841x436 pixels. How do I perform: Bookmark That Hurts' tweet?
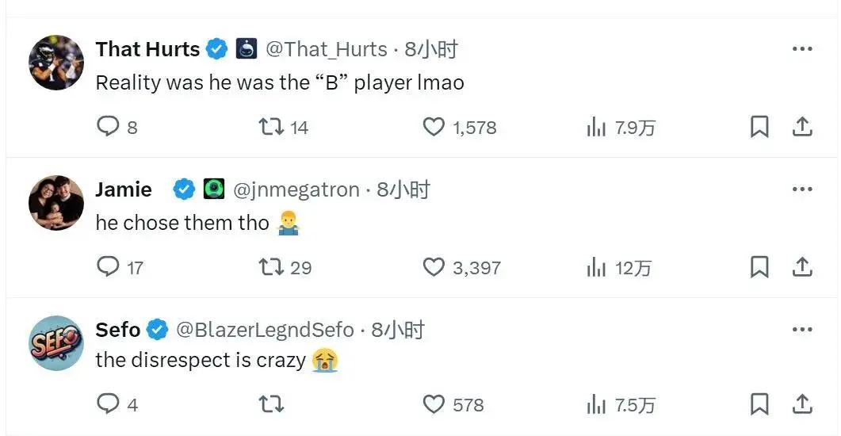[x=759, y=127]
